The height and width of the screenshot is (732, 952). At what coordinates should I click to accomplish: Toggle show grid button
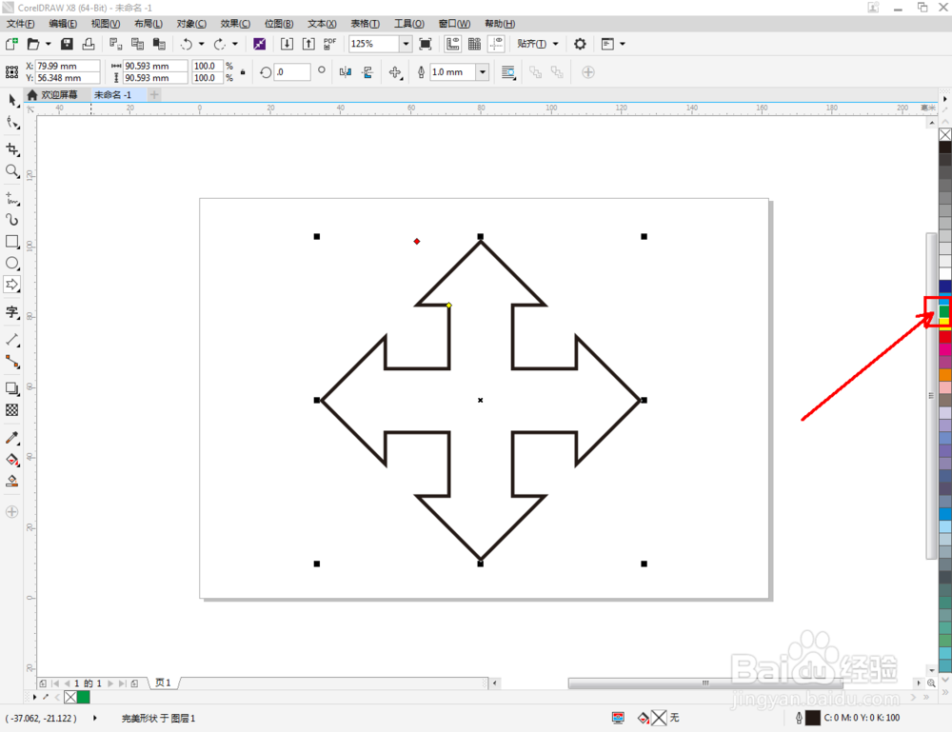pyautogui.click(x=475, y=44)
